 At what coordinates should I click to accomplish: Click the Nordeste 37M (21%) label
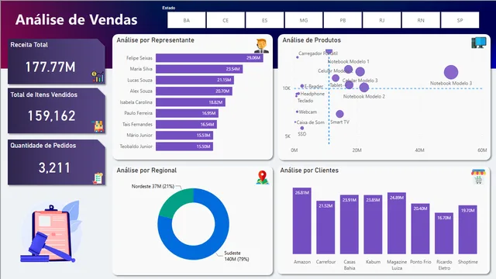[153, 186]
